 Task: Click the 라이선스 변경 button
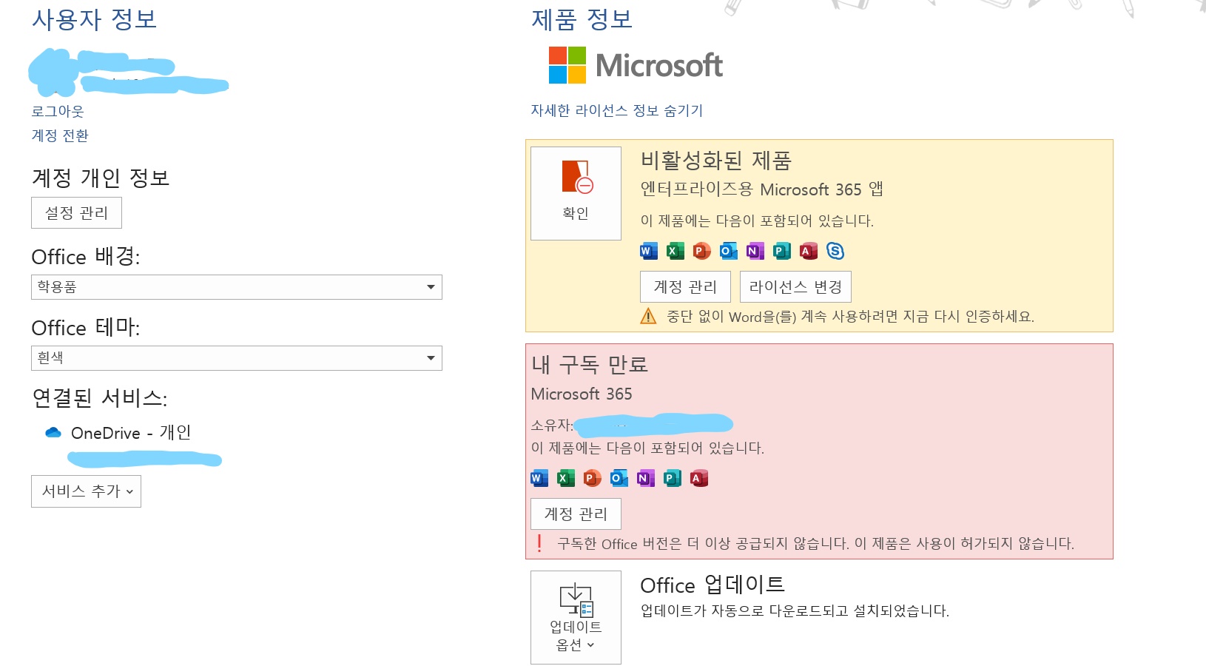pyautogui.click(x=795, y=287)
